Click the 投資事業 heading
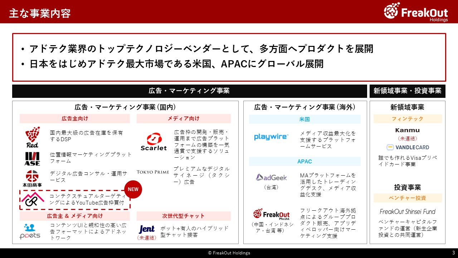Viewport: 458px width, 258px height. coord(408,187)
